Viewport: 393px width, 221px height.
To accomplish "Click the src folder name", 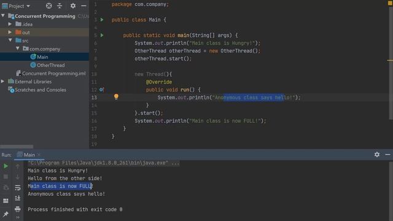I will tap(25, 41).
